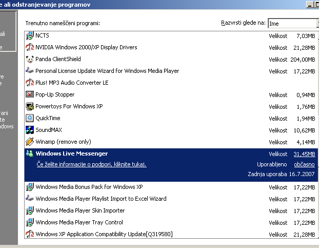Click the Windows Live Messenger people icon
The image size is (320, 250).
(x=30, y=153)
